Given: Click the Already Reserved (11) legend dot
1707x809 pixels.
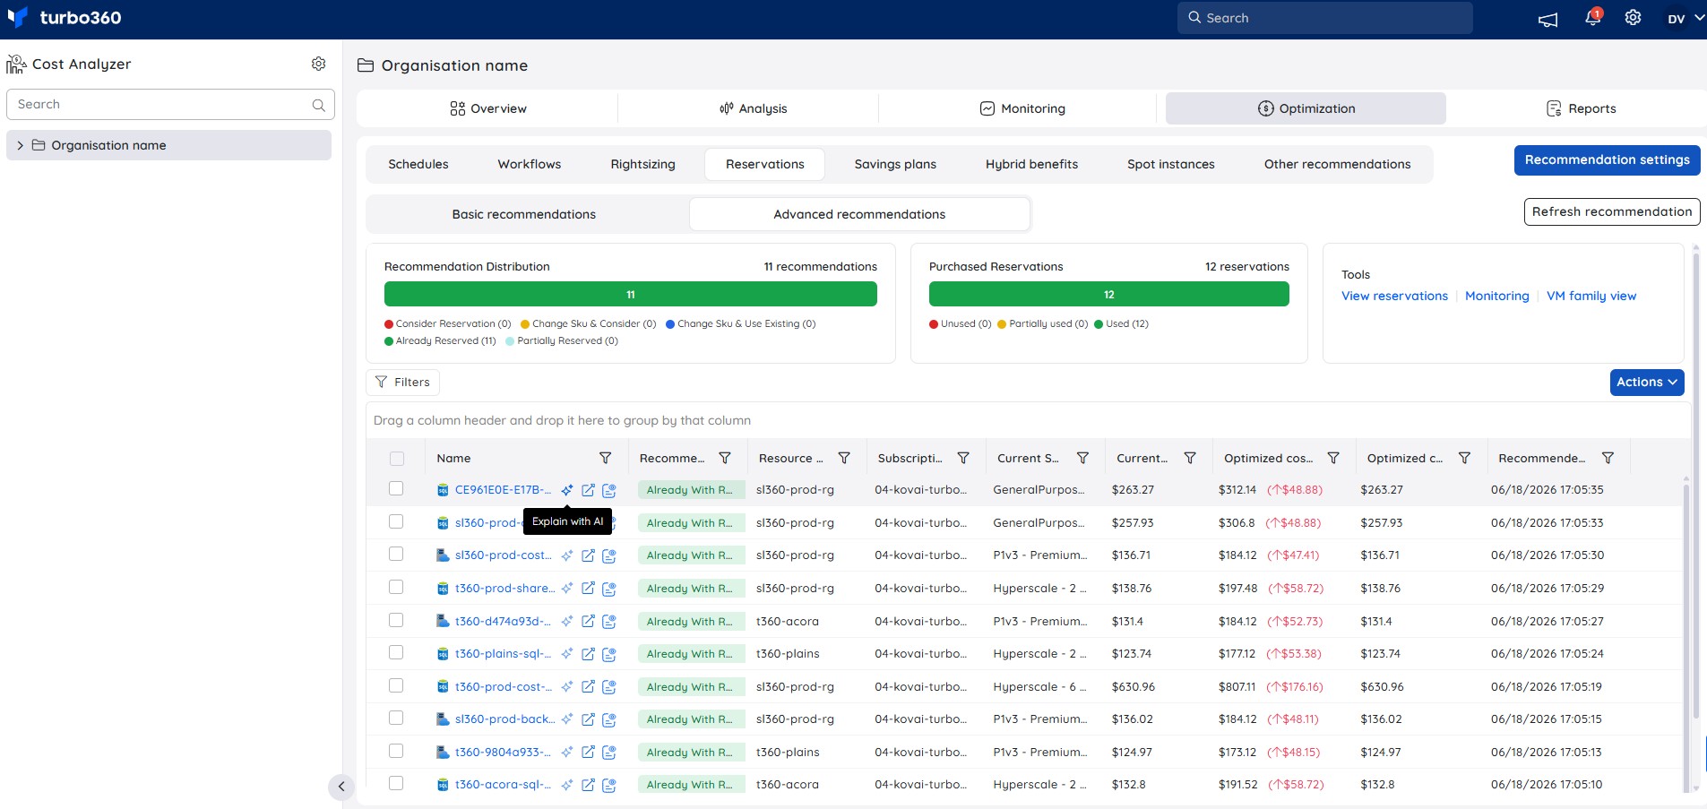Looking at the screenshot, I should click(389, 341).
